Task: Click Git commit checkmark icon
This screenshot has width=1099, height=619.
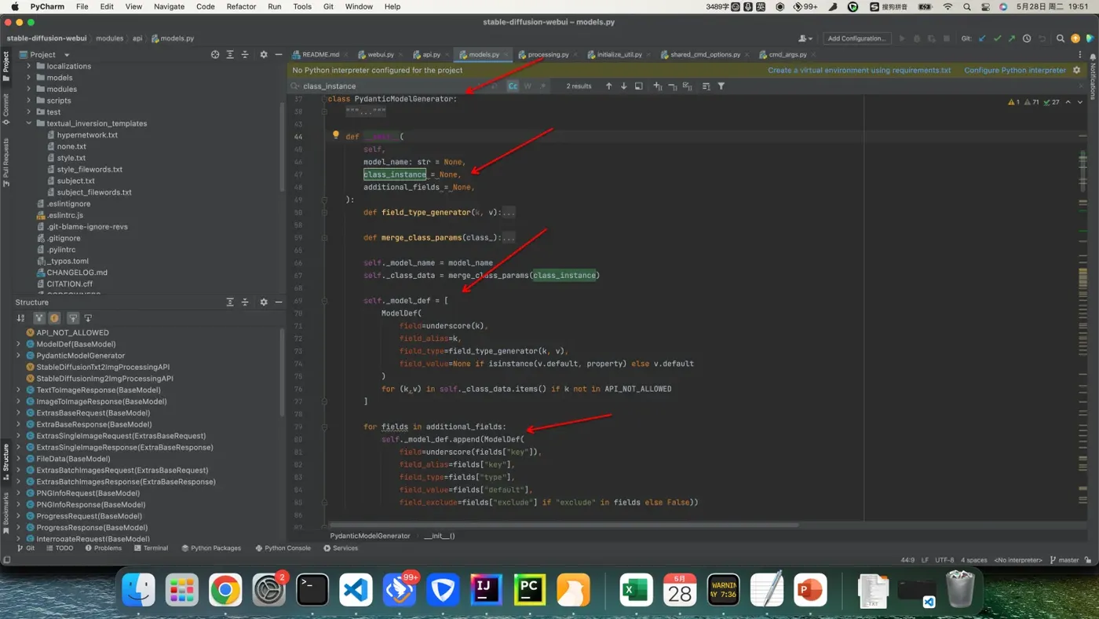Action: coord(997,38)
